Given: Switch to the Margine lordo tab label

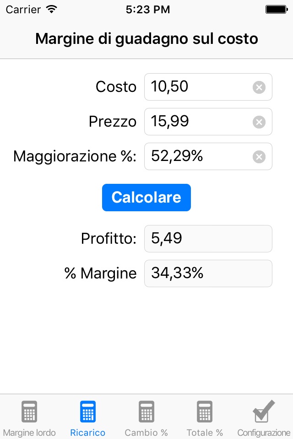Looking at the screenshot, I should point(29,433).
